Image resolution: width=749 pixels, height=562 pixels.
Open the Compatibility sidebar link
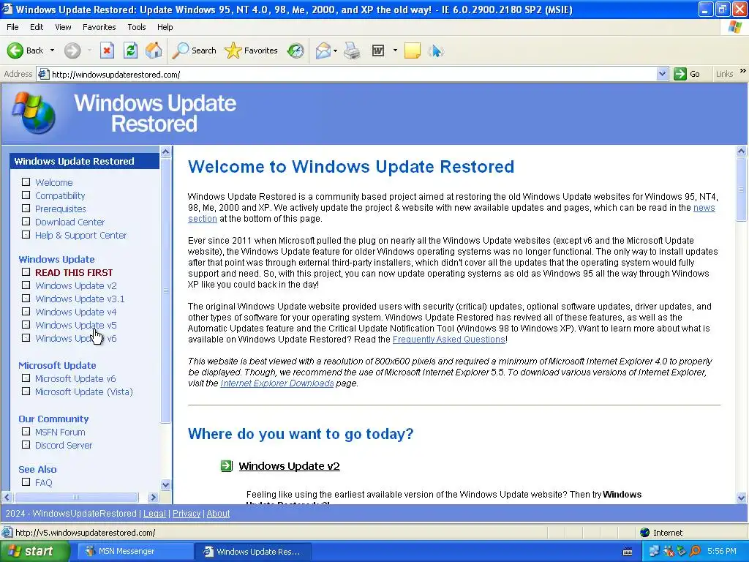click(x=60, y=195)
